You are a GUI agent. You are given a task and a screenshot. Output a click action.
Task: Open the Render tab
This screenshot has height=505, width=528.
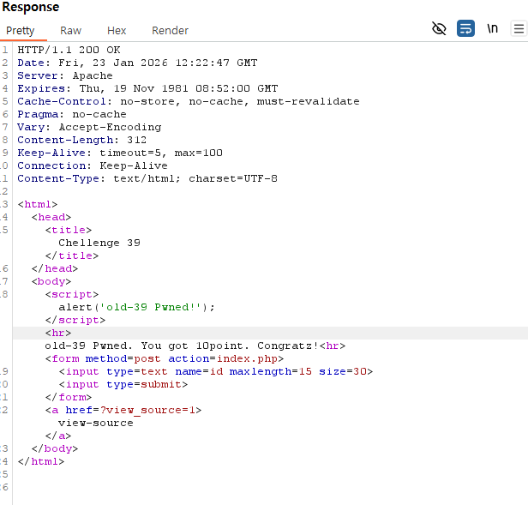[170, 31]
